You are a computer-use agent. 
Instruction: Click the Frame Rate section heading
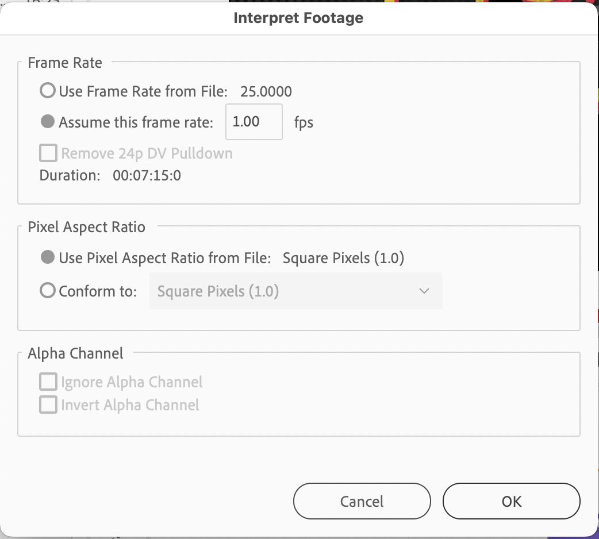[x=65, y=63]
